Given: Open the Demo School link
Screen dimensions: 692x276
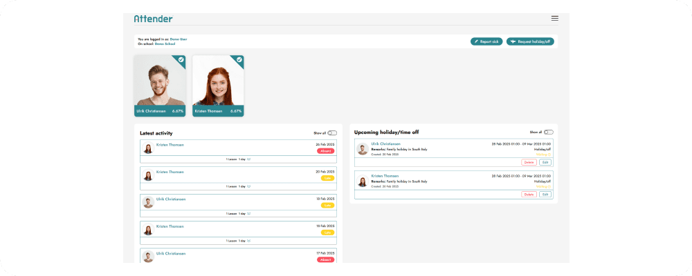Looking at the screenshot, I should pos(165,43).
